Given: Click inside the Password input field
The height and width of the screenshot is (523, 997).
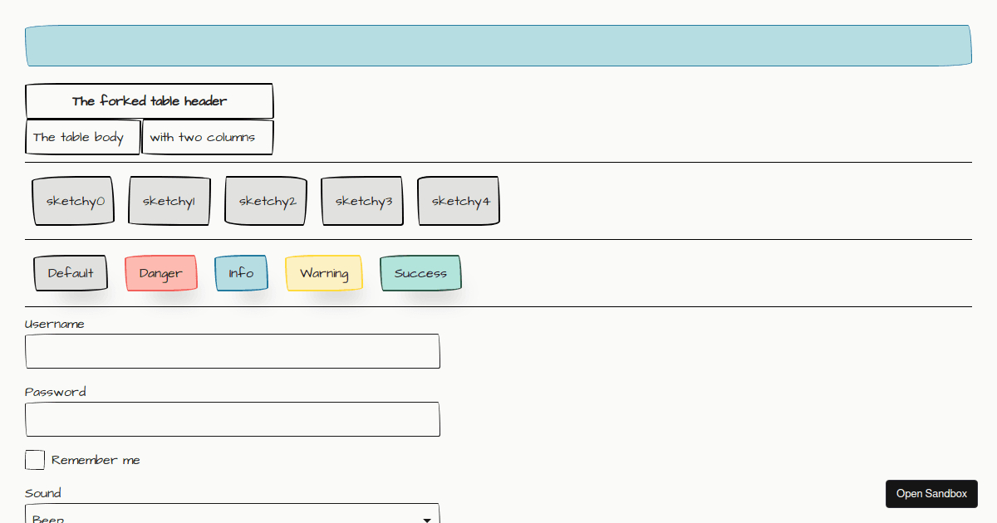Looking at the screenshot, I should [x=233, y=419].
